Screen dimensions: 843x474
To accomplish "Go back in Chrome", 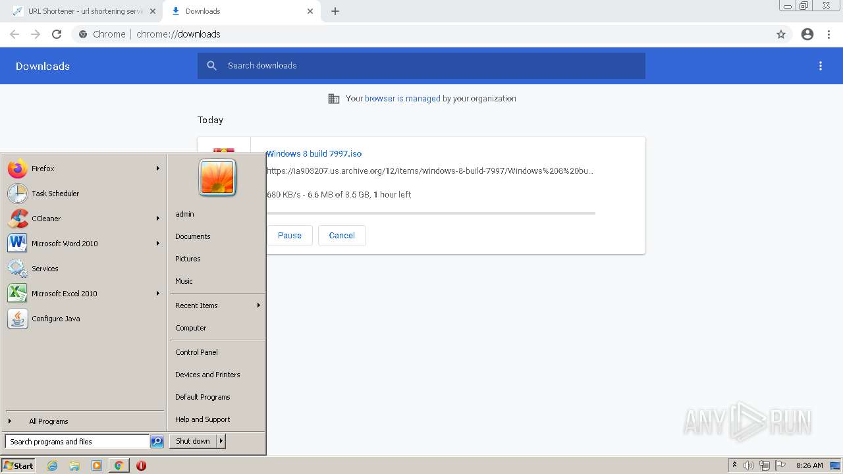I will (14, 34).
